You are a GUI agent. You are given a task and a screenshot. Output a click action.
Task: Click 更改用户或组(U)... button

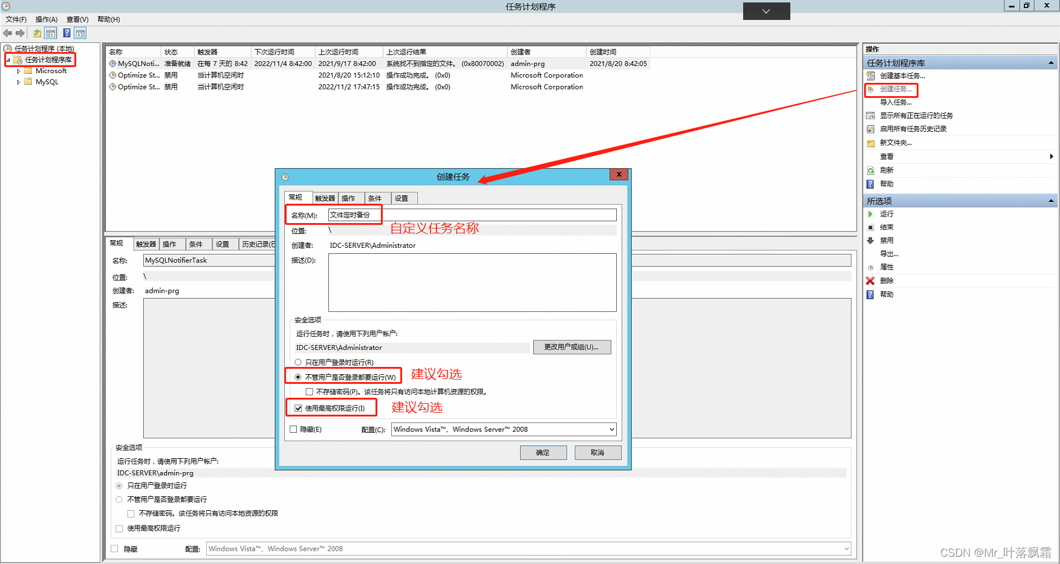[571, 347]
